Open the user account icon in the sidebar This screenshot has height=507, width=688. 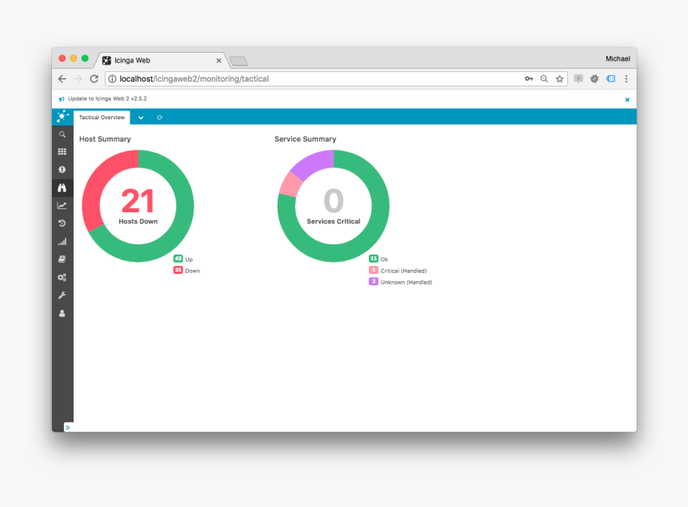[x=62, y=313]
